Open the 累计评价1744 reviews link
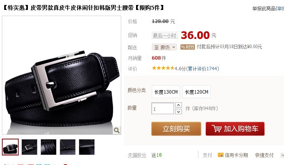Screen dimensions: 284x165 pyautogui.click(x=203, y=69)
